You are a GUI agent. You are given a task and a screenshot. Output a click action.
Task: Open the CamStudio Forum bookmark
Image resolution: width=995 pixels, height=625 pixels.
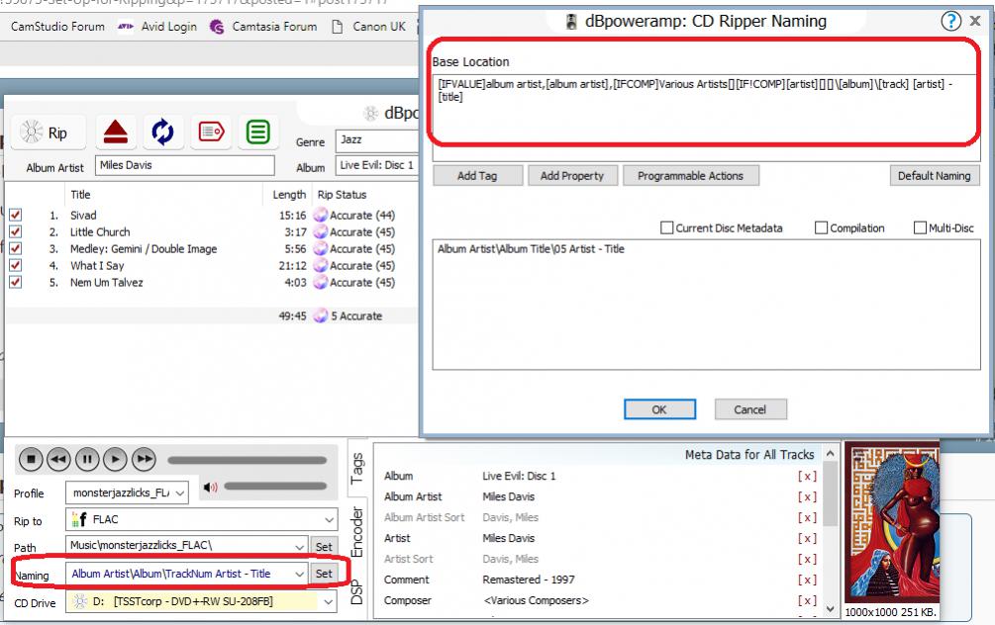click(57, 27)
